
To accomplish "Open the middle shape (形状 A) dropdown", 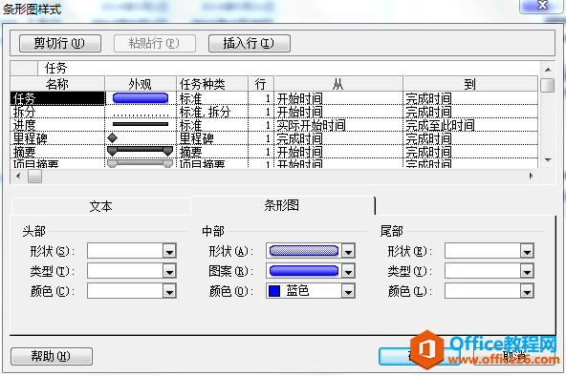I will 348,251.
